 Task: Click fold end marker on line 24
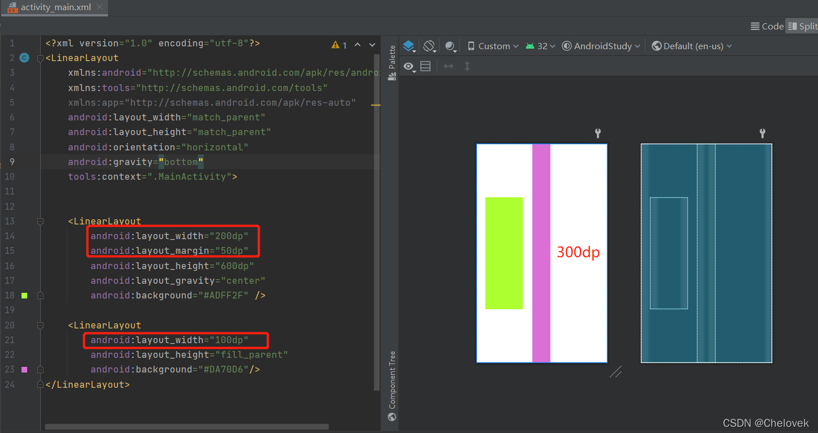pyautogui.click(x=40, y=384)
